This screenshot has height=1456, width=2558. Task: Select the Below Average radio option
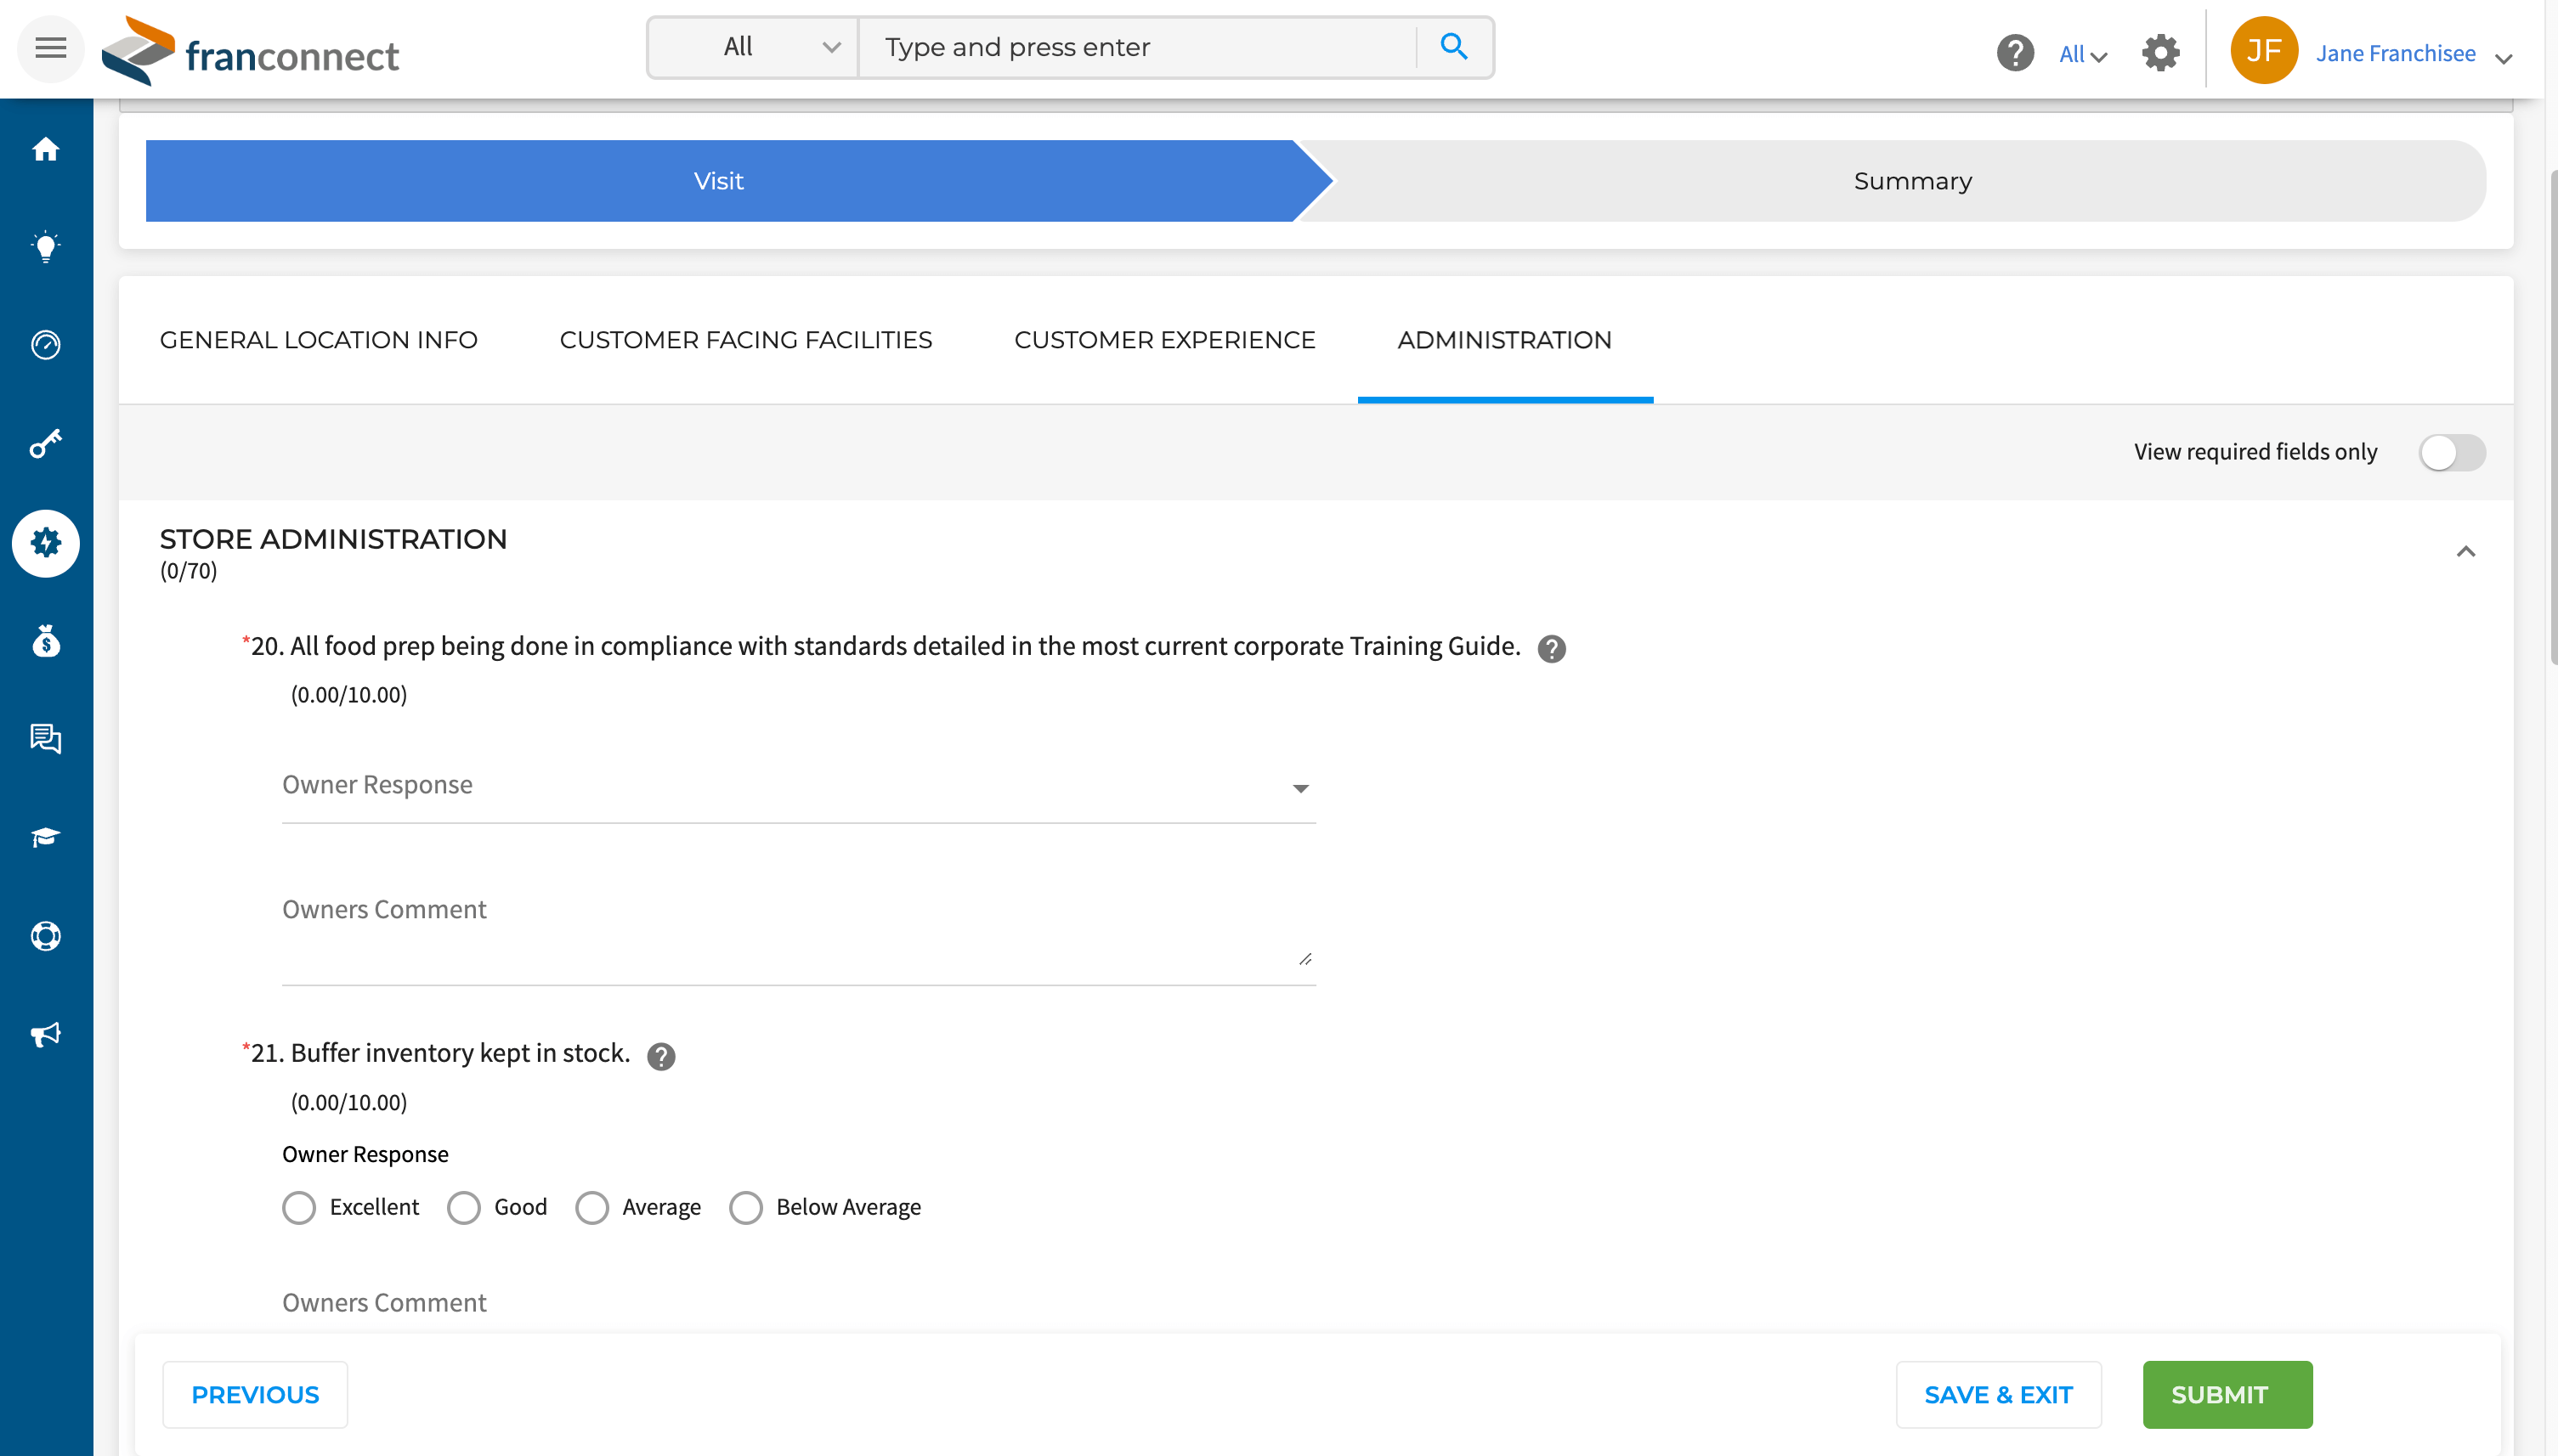[745, 1207]
